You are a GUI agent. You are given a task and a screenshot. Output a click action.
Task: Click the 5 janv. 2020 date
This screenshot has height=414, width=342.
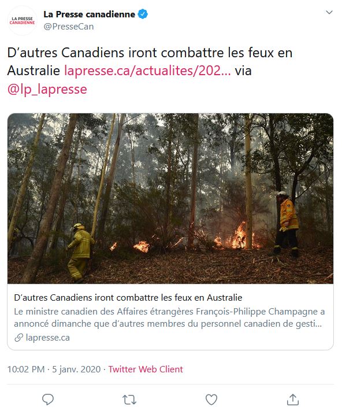coord(76,369)
